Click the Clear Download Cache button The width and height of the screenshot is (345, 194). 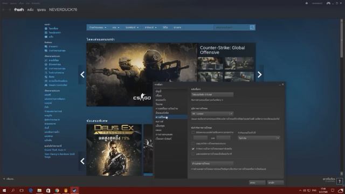(x=212, y=163)
